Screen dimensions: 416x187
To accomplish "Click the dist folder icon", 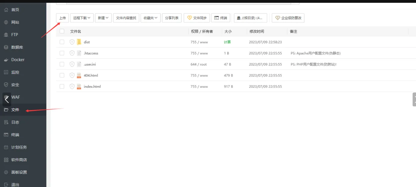I will [79, 42].
